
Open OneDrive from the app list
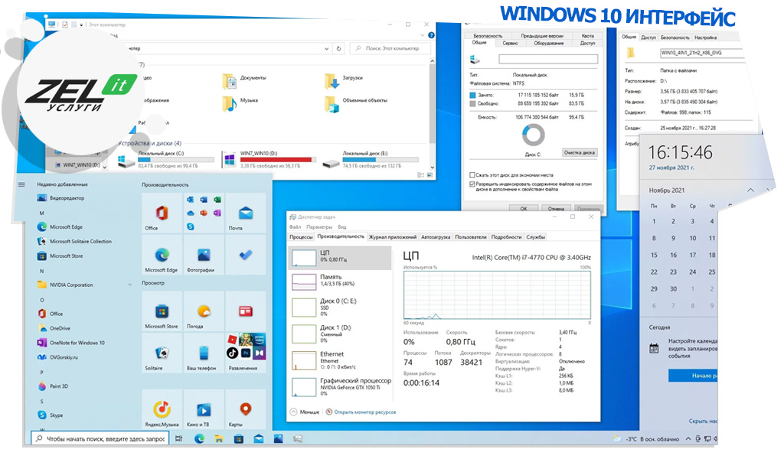54,328
